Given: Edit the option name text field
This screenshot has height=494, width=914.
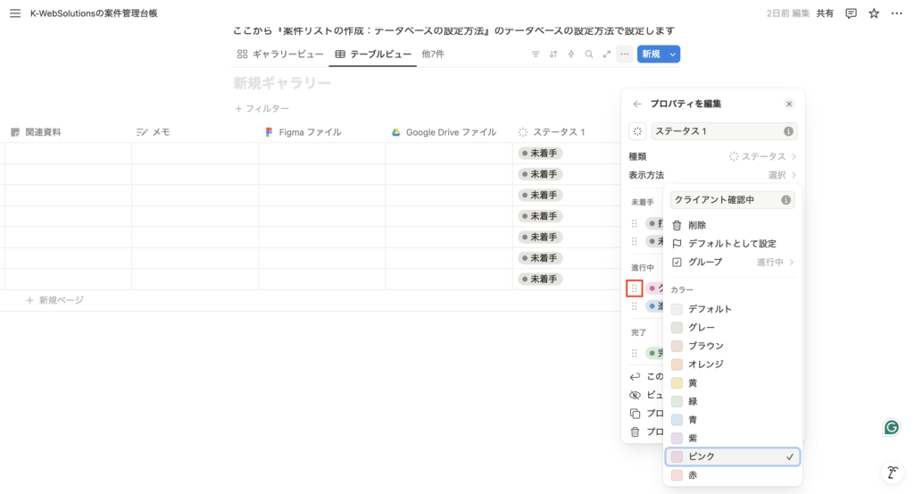Looking at the screenshot, I should (725, 200).
